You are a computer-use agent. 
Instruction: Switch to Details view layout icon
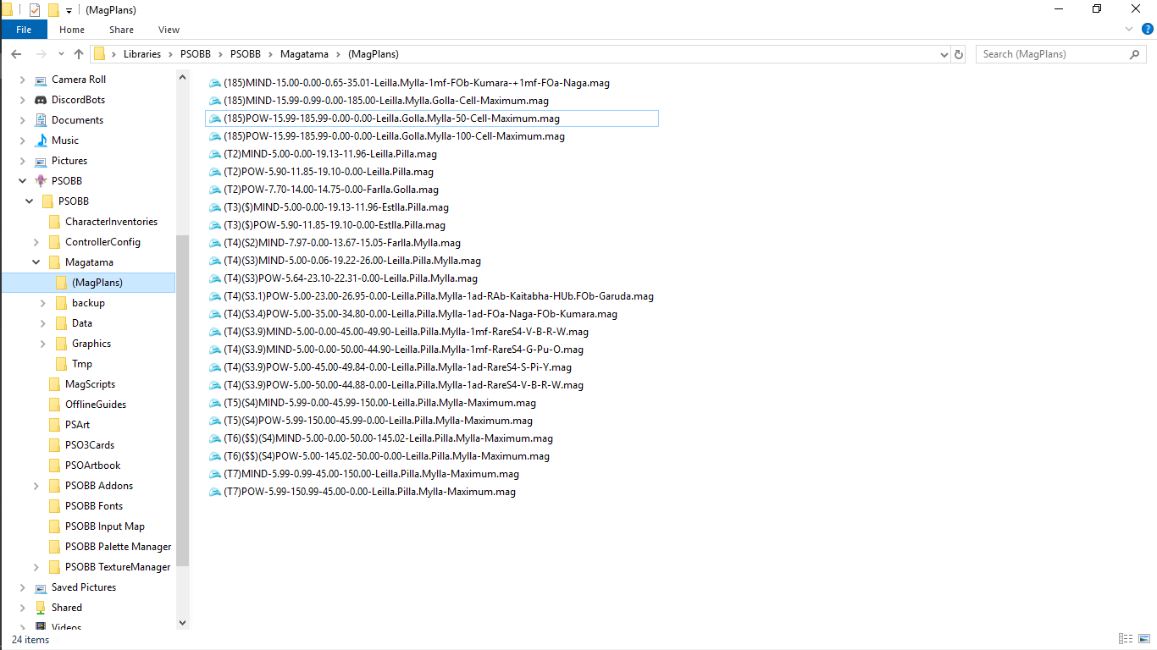point(1126,639)
